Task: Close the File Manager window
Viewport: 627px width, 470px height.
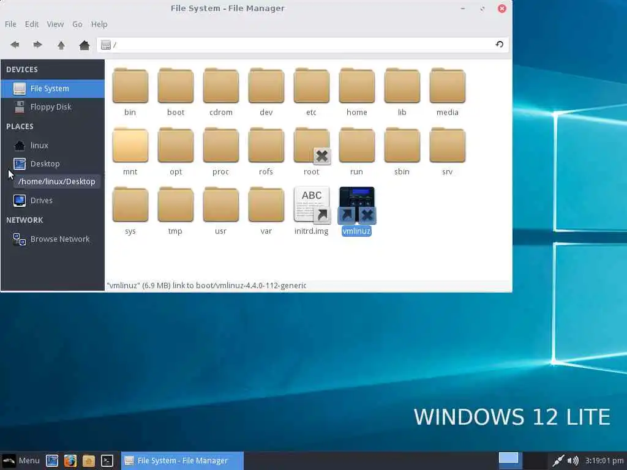Action: [502, 9]
